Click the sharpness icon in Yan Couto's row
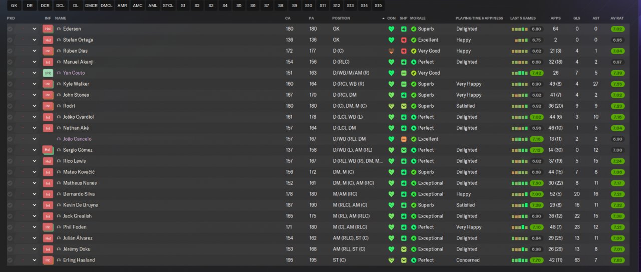 tap(404, 73)
